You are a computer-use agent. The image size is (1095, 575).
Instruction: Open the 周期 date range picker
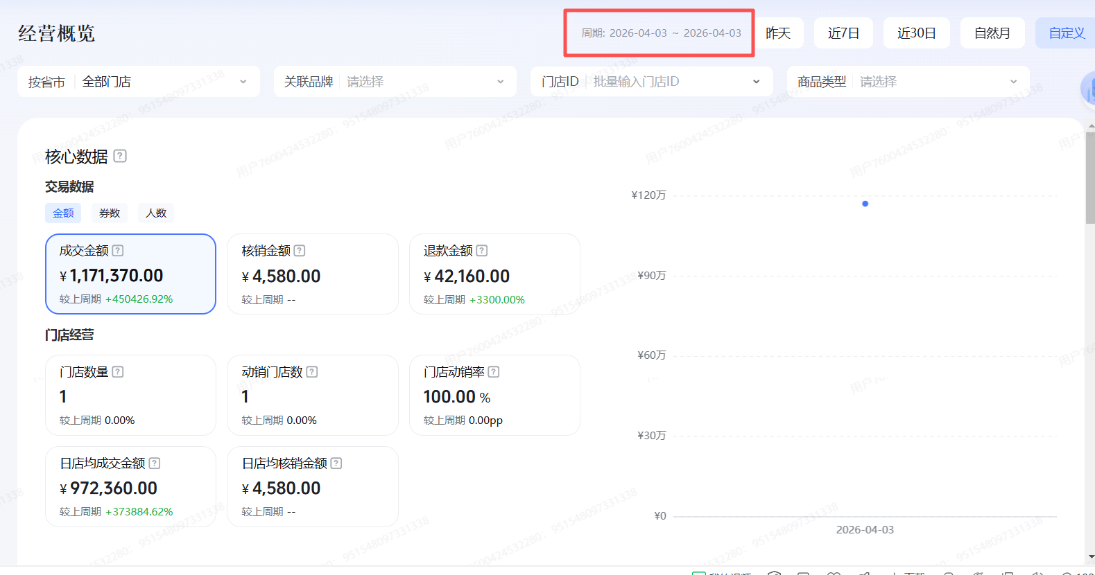tap(661, 33)
